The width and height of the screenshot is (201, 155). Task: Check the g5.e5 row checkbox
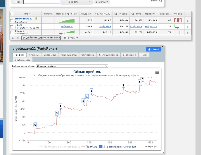pos(12,27)
